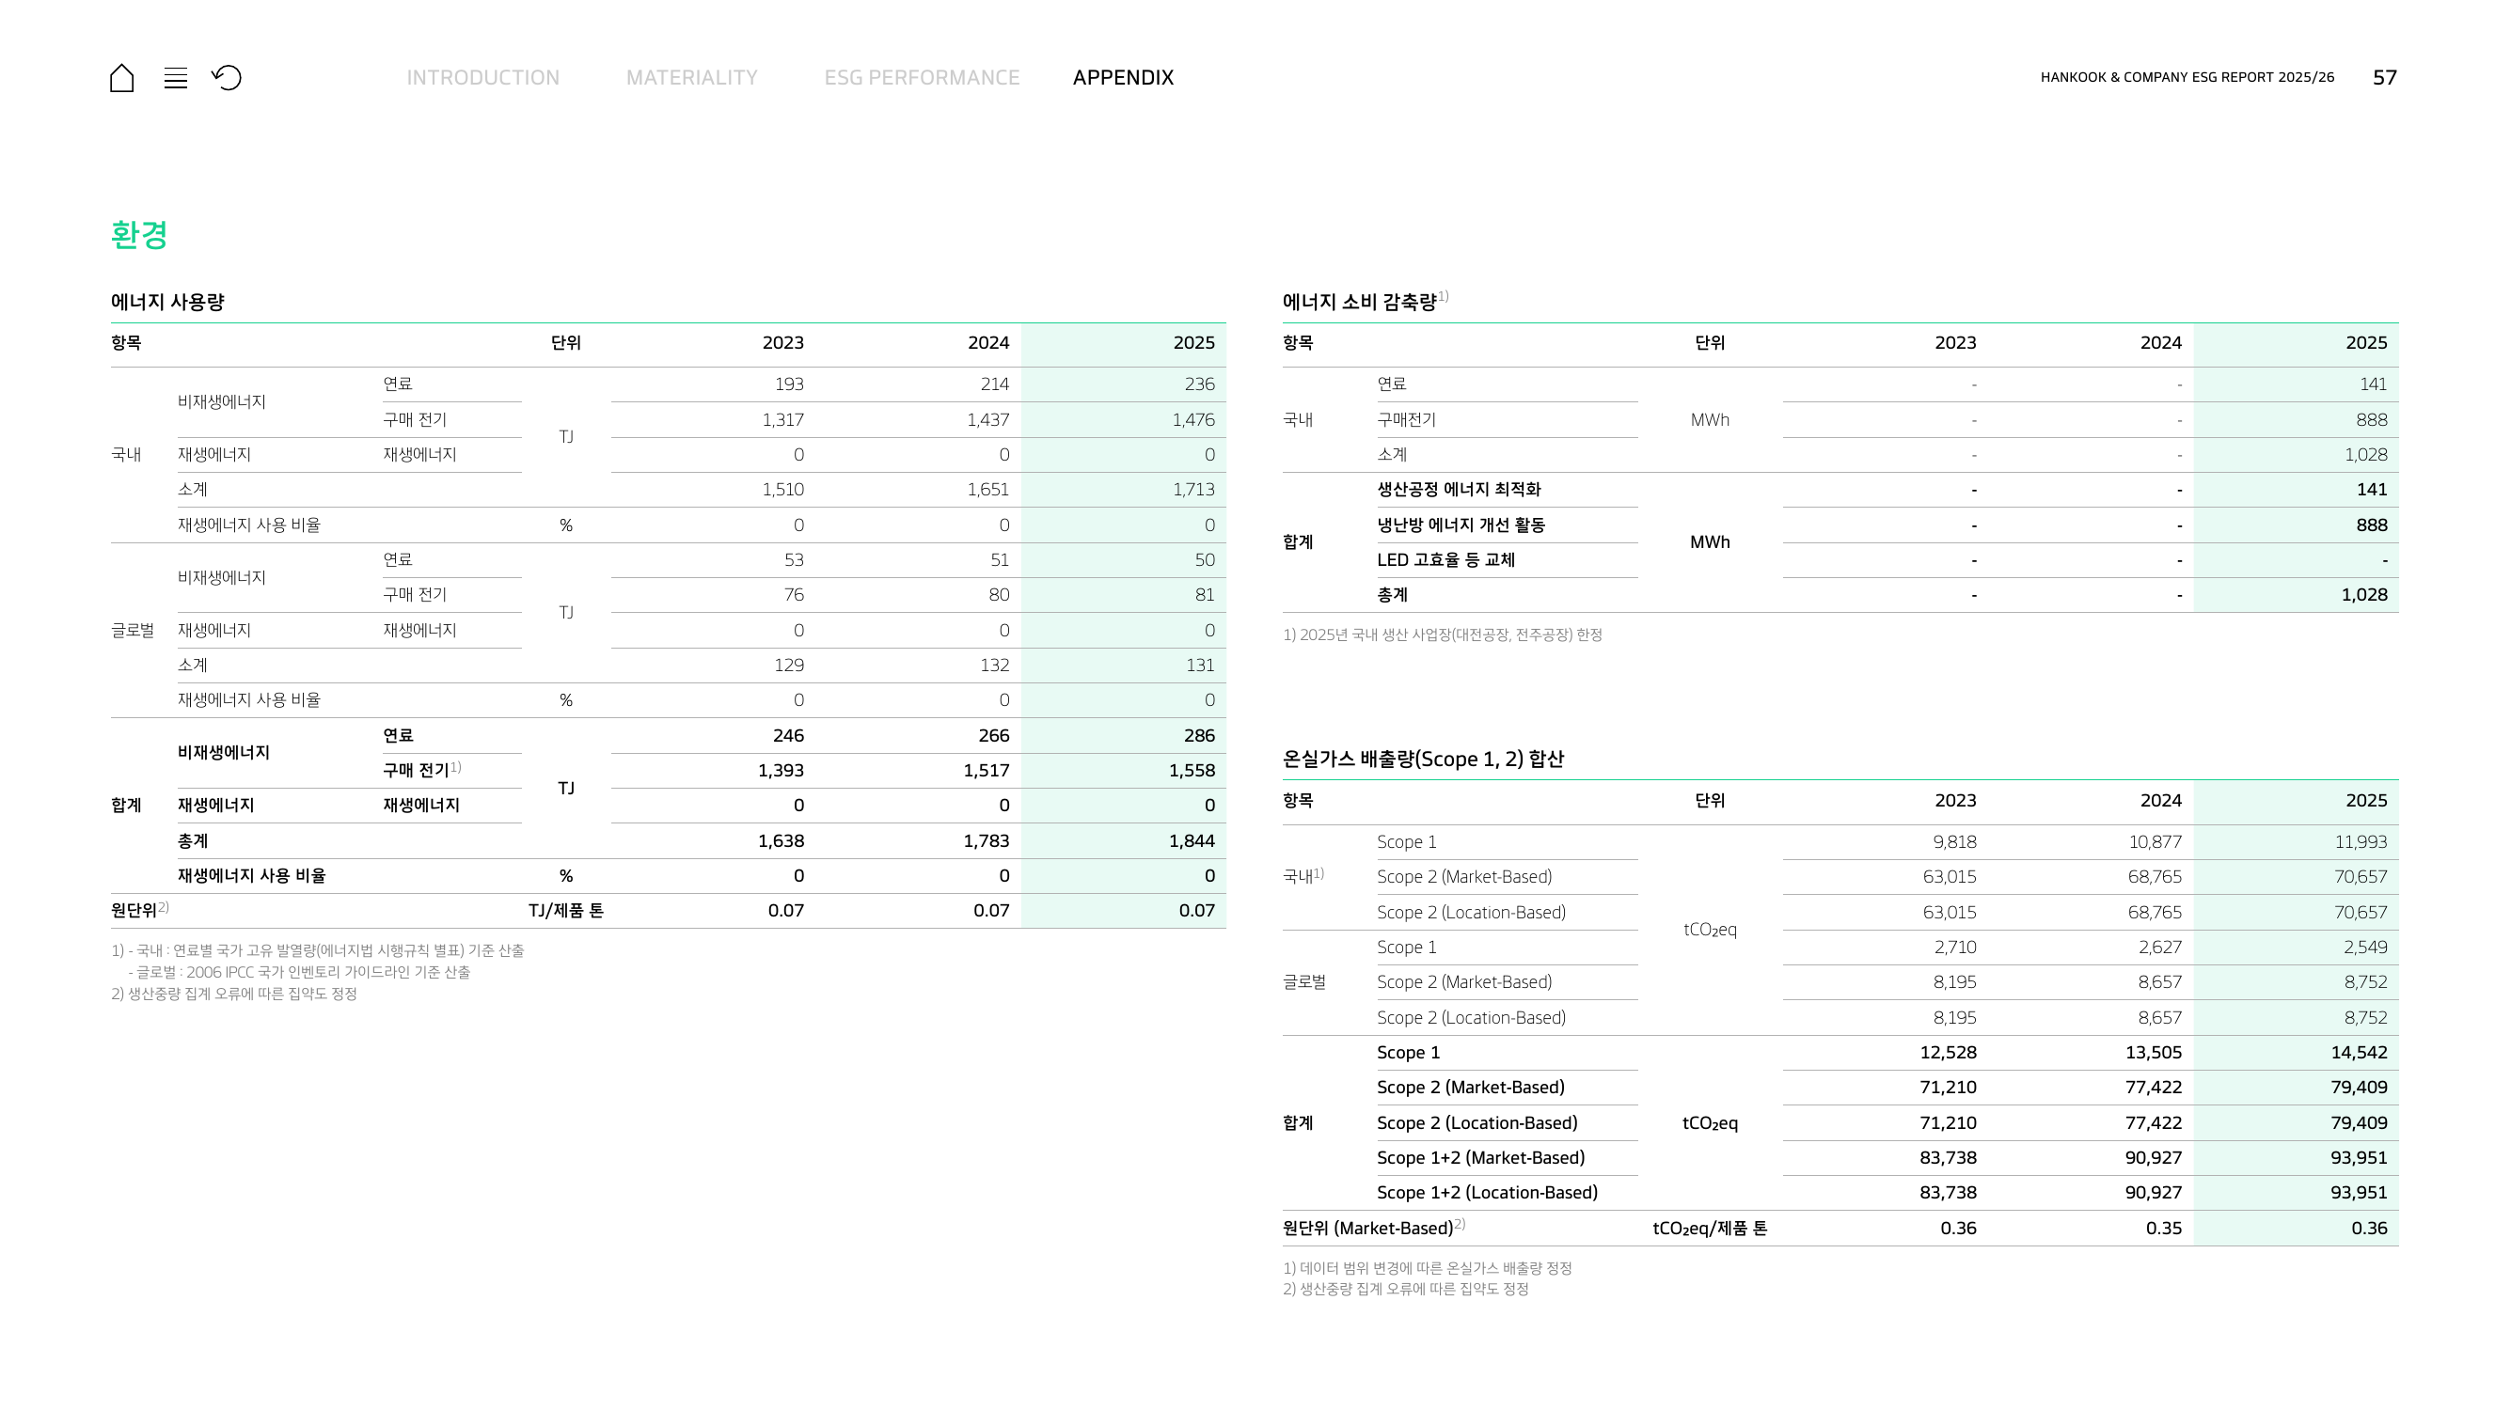Image resolution: width=2511 pixels, height=1410 pixels.
Task: Click the 2025 column header in 에너지 사용량
Action: tap(1193, 343)
